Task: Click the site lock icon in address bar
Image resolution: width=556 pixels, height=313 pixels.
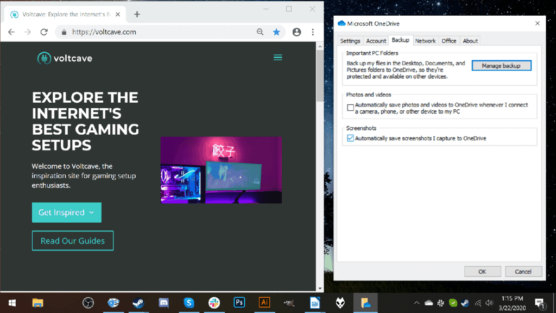Action: coord(64,32)
